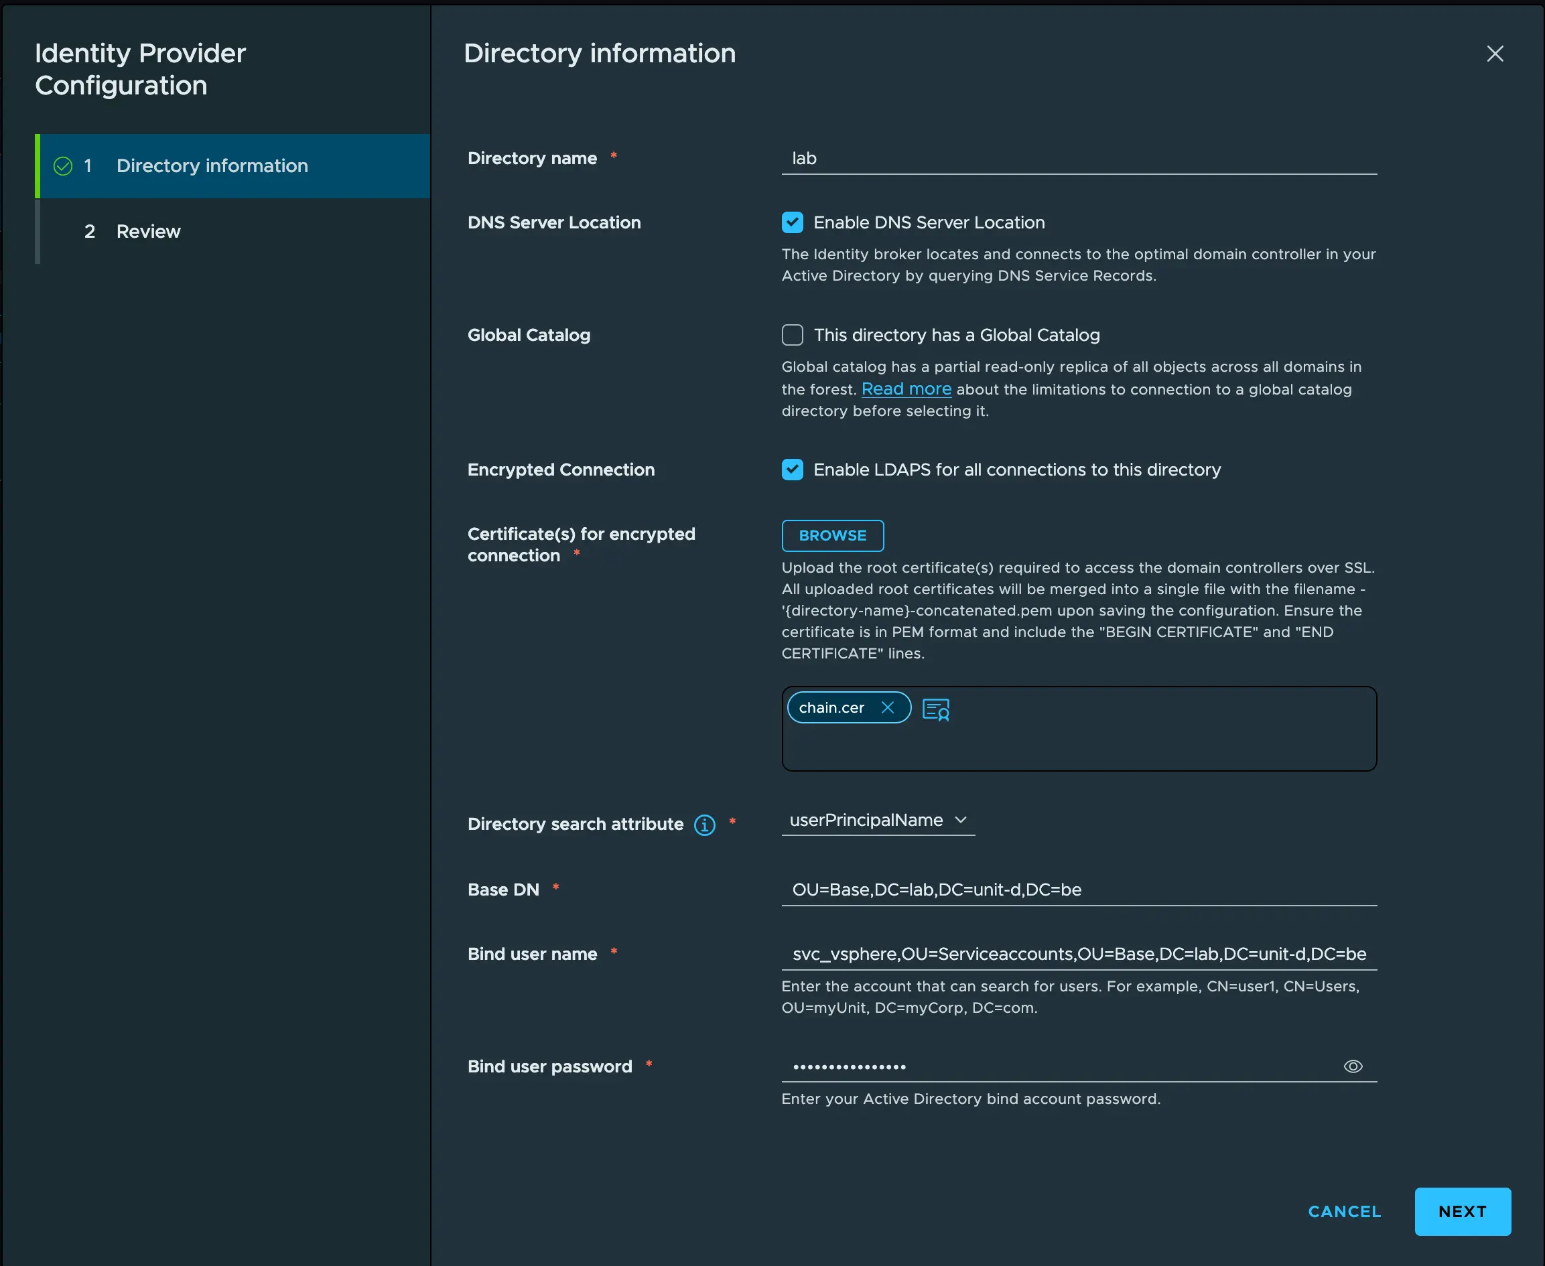Close the Identity Provider Configuration dialog

coord(1495,54)
